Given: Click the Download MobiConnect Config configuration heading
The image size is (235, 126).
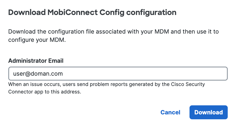Looking at the screenshot, I should pyautogui.click(x=92, y=12).
